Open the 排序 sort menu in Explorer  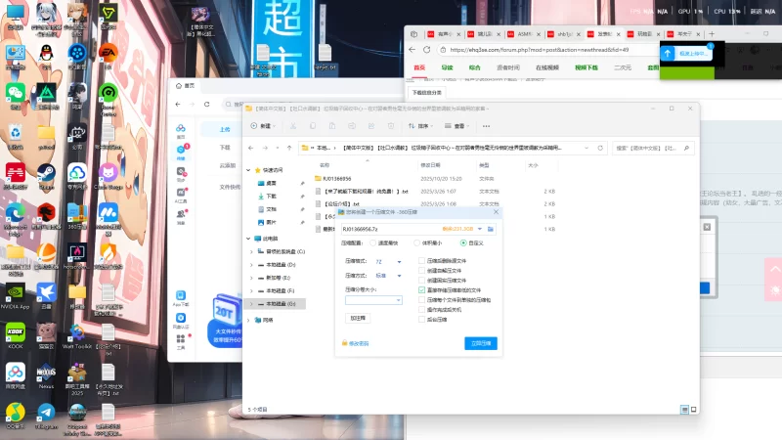coord(421,126)
